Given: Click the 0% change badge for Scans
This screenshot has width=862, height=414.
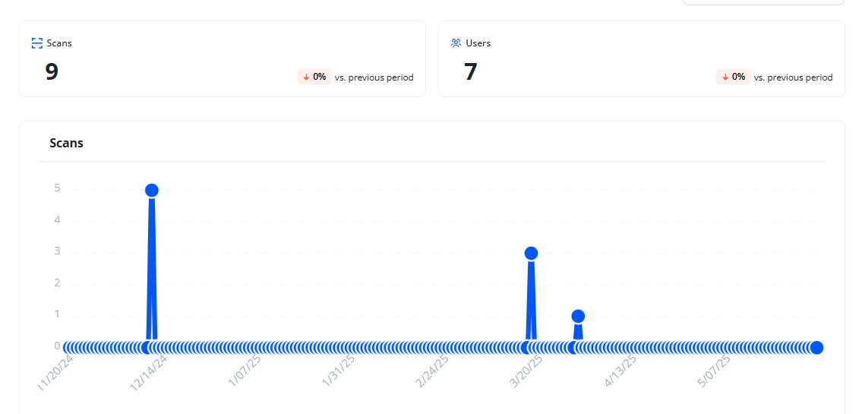Looking at the screenshot, I should (314, 77).
